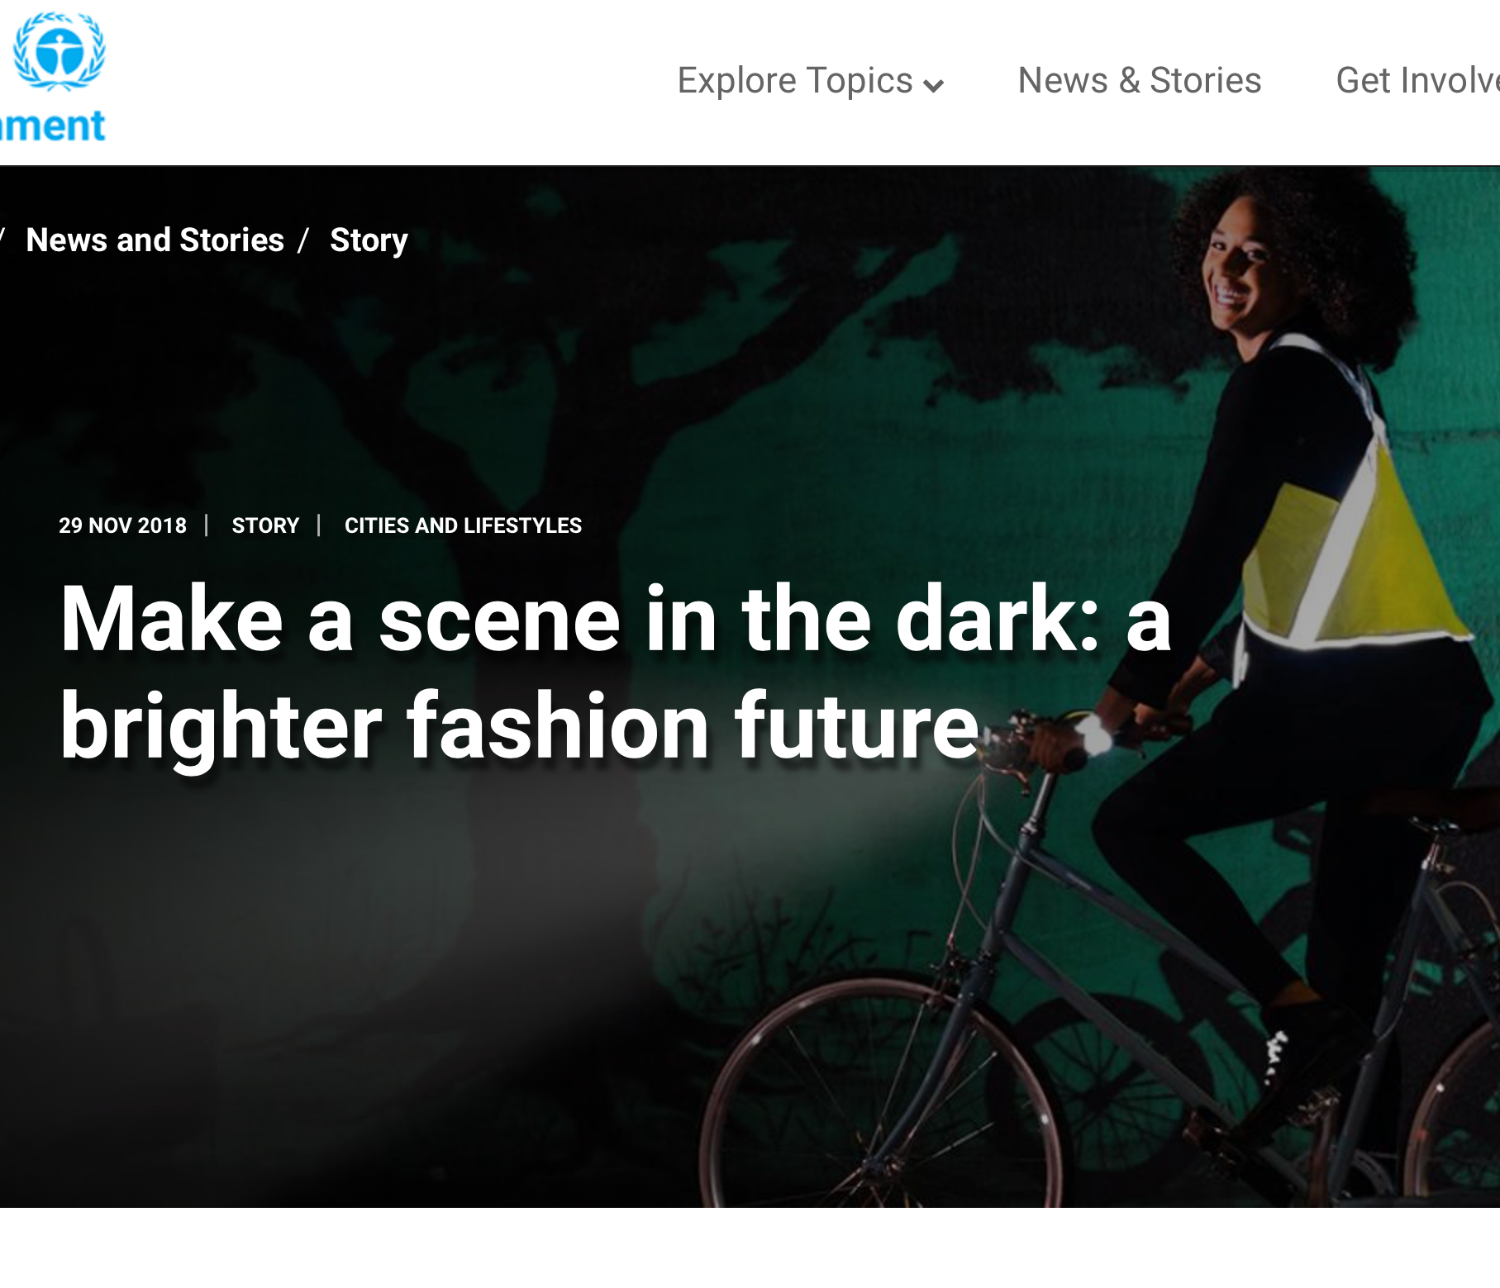Click the white area below the hero banner
Viewport: 1500px width, 1288px height.
(x=744, y=1248)
